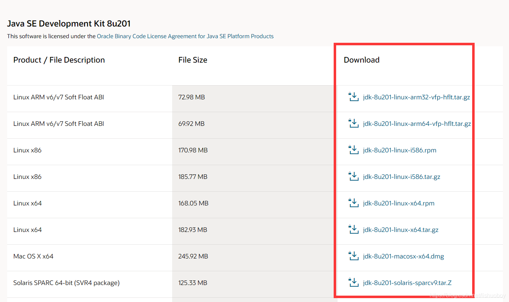
Task: Download jdk-8u201-macosx-x64.dmg link
Action: [x=403, y=256]
